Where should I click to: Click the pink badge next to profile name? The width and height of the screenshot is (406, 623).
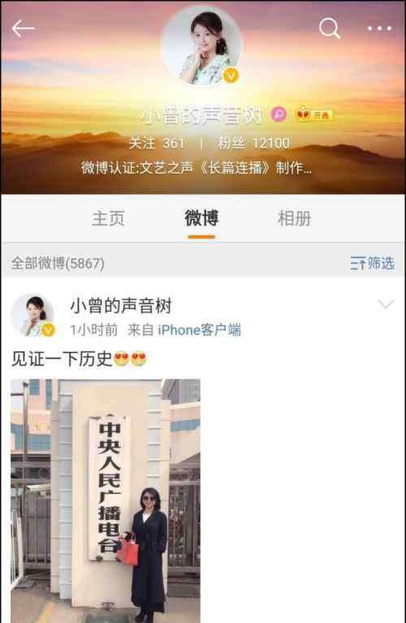click(x=279, y=114)
